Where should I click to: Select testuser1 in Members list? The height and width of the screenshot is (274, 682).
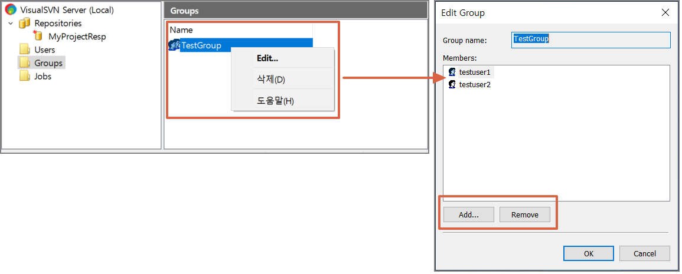coord(475,72)
